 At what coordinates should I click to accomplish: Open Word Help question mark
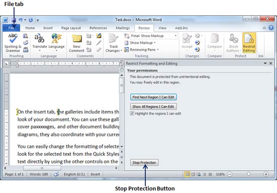[x=271, y=28]
